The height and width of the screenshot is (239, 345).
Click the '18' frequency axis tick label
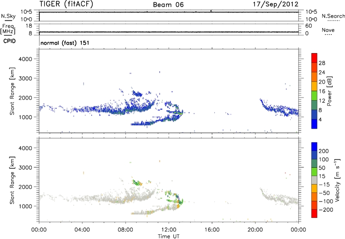point(29,26)
